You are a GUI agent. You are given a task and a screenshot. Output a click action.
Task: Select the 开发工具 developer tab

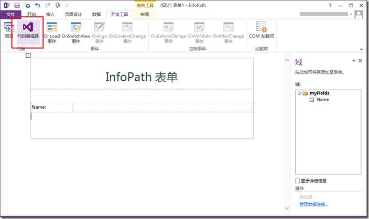[120, 14]
